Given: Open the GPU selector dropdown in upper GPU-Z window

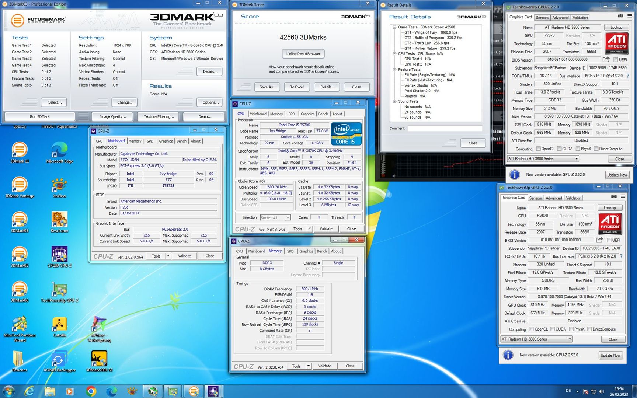Looking at the screenshot, I should [543, 158].
